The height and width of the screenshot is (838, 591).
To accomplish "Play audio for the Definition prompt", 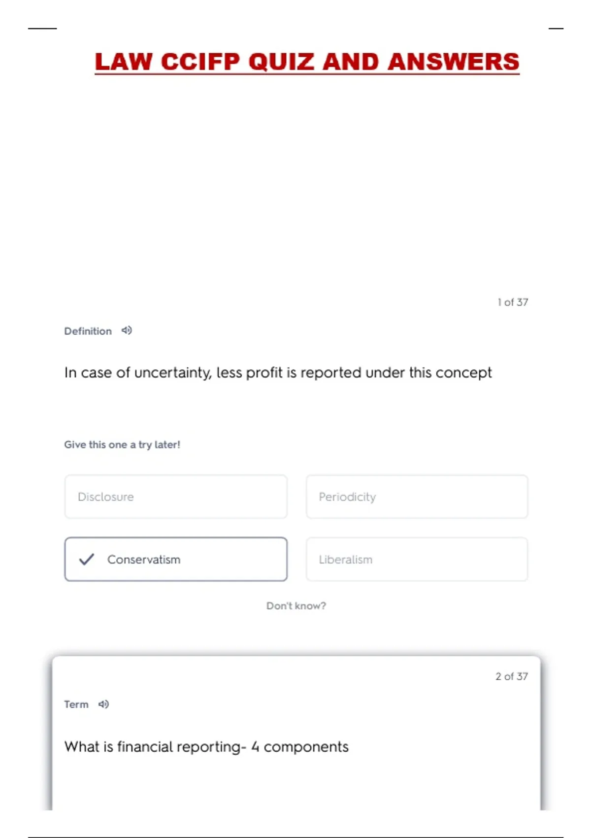I will pyautogui.click(x=127, y=330).
